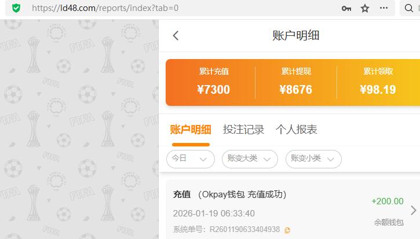The height and width of the screenshot is (239, 420).
Task: Copy the system order number icon
Action: tap(287, 230)
